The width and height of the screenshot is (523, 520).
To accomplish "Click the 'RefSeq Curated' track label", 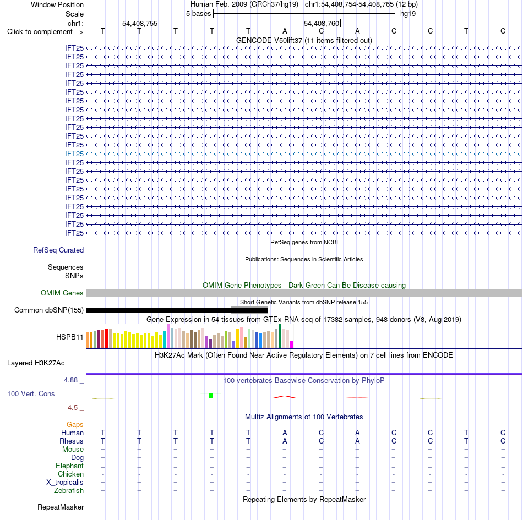I will click(58, 250).
